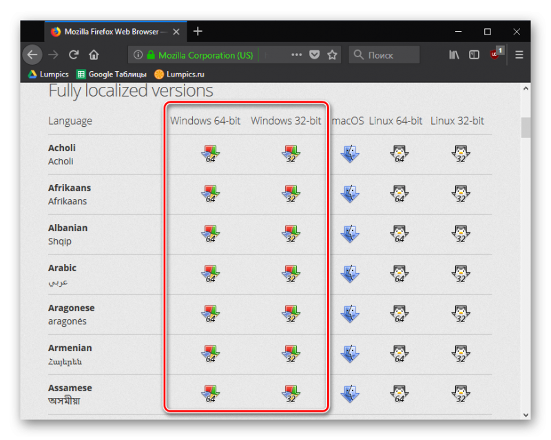
Task: Download Assamese Windows 64-bit installer
Action: (210, 394)
